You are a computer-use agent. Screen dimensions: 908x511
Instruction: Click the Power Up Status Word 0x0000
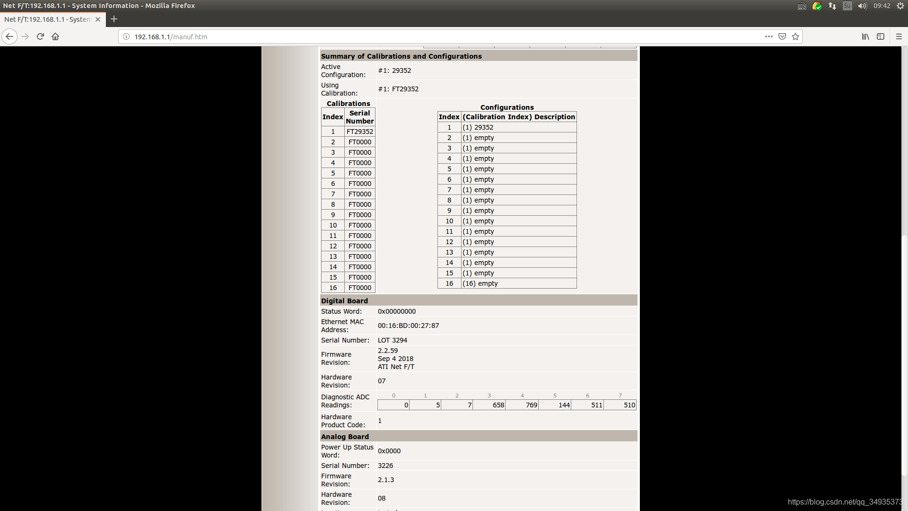click(389, 451)
